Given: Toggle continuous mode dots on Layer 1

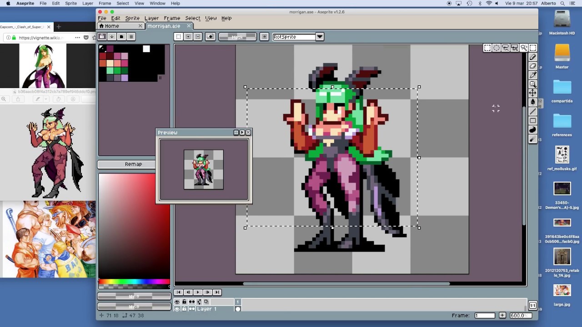Looking at the screenshot, I should coord(191,309).
